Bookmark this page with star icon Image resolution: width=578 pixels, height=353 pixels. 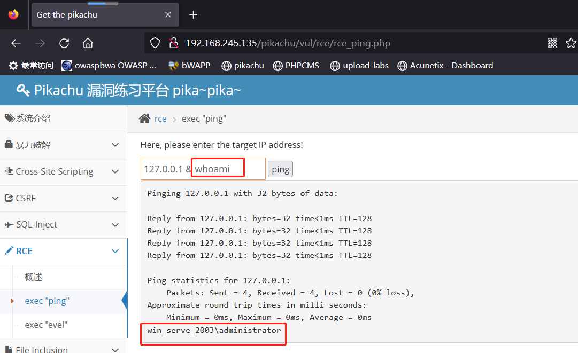click(x=571, y=43)
